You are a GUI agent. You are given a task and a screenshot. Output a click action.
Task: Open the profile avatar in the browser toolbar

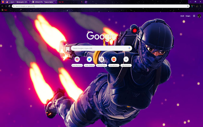(197, 6)
